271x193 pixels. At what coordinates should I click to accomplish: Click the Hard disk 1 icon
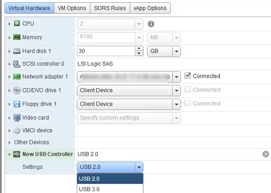pyautogui.click(x=17, y=51)
